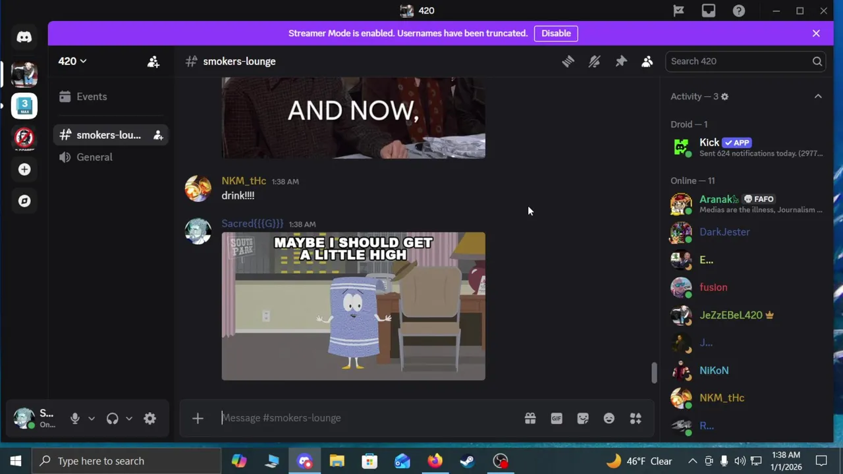
Task: Select the smokers-lounge channel
Action: pyautogui.click(x=111, y=135)
